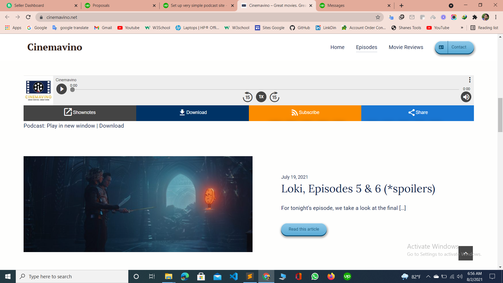Click the Cinemavino podcast cover artwork
Screen dimensions: 503x283
tap(38, 90)
